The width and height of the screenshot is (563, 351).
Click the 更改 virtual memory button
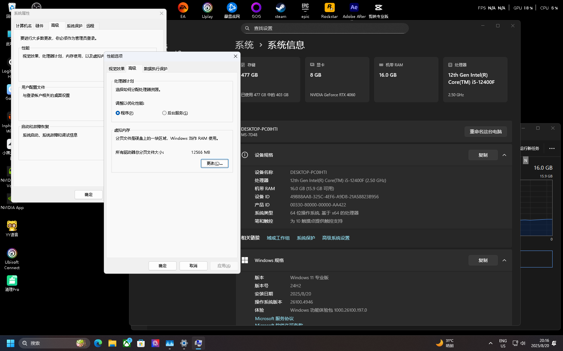pyautogui.click(x=215, y=163)
